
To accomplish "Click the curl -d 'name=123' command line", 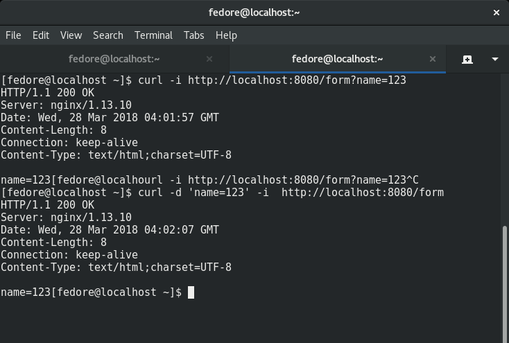I will (x=223, y=193).
